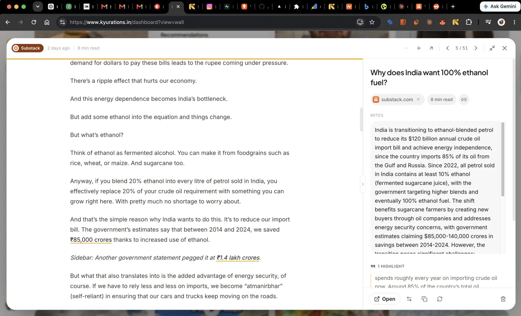Click the copy icon in bottom toolbar
Screen dimensions: 521x316
424,299
